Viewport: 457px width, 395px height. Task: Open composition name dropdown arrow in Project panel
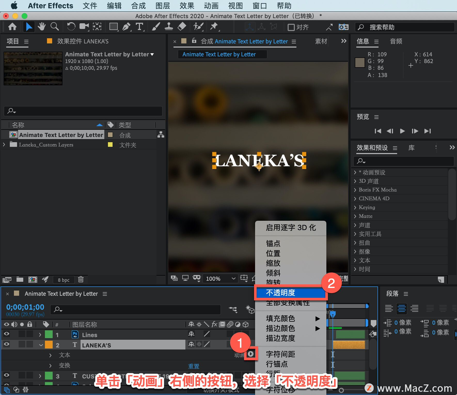(152, 54)
